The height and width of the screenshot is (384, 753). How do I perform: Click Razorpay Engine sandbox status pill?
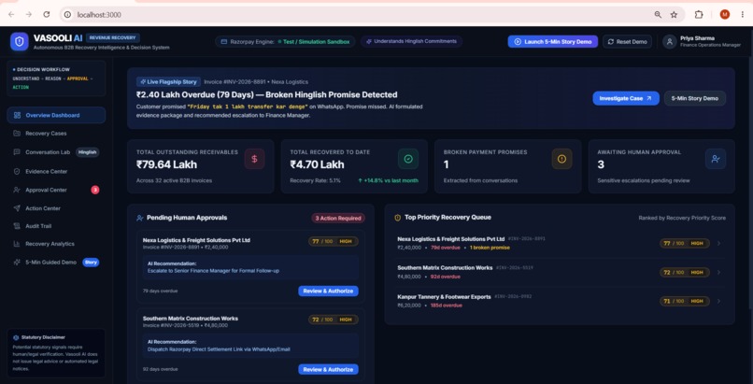[x=285, y=42]
